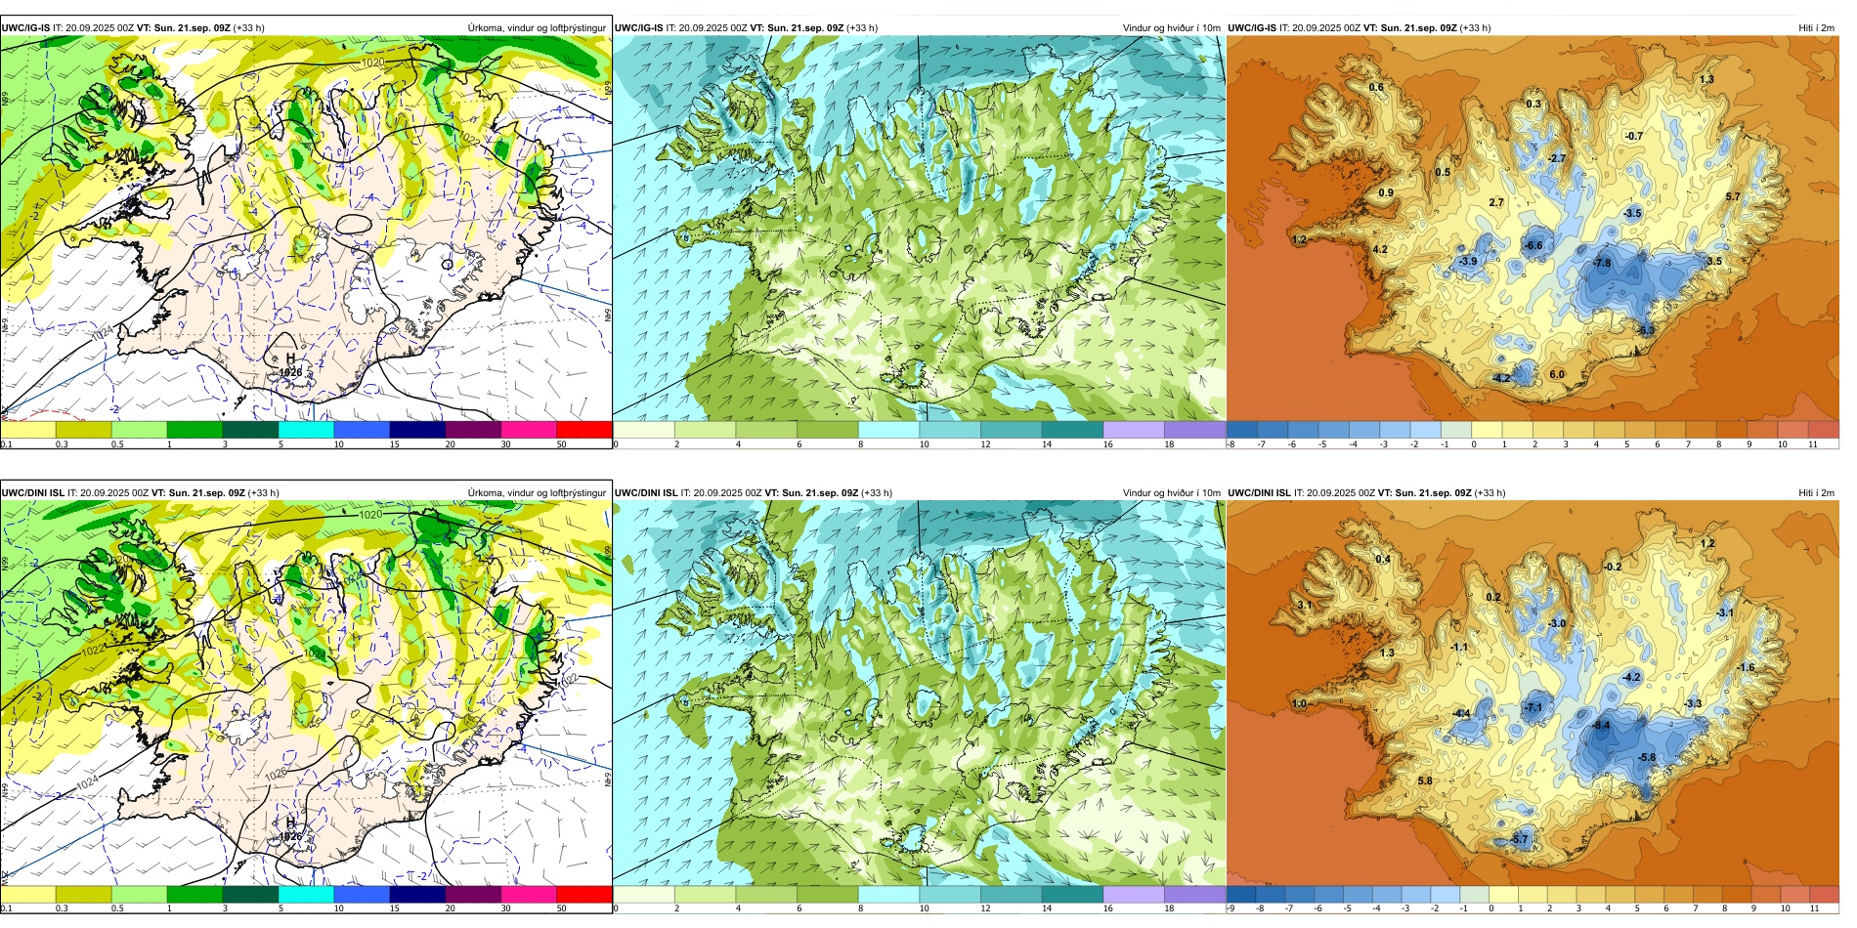
Task: Click the 2.7 value on IG-IS temperature map
Action: point(1496,203)
